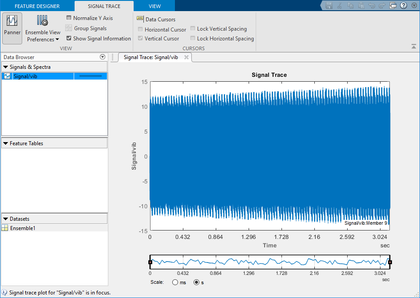420x298 pixels.
Task: Enable the Horizontal Cursor checkbox
Action: pyautogui.click(x=140, y=29)
